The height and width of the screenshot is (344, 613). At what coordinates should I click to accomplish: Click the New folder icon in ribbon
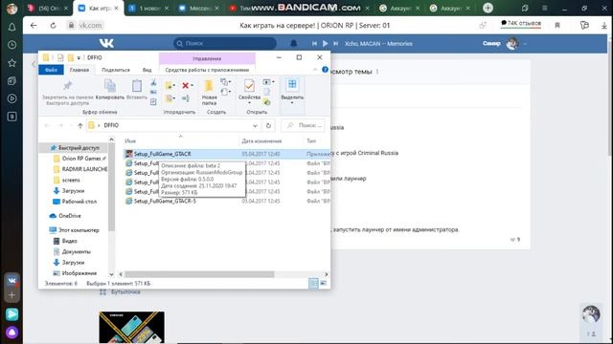[x=209, y=86]
